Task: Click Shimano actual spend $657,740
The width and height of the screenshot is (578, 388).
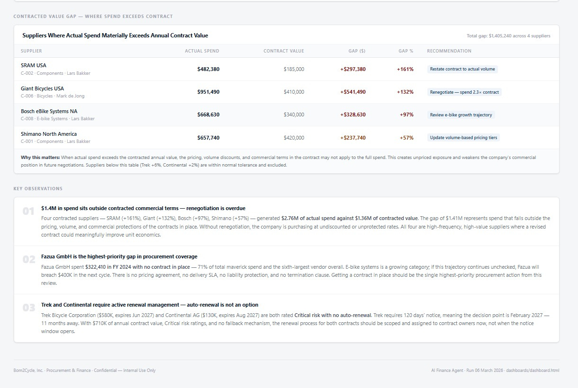Action: (x=208, y=138)
